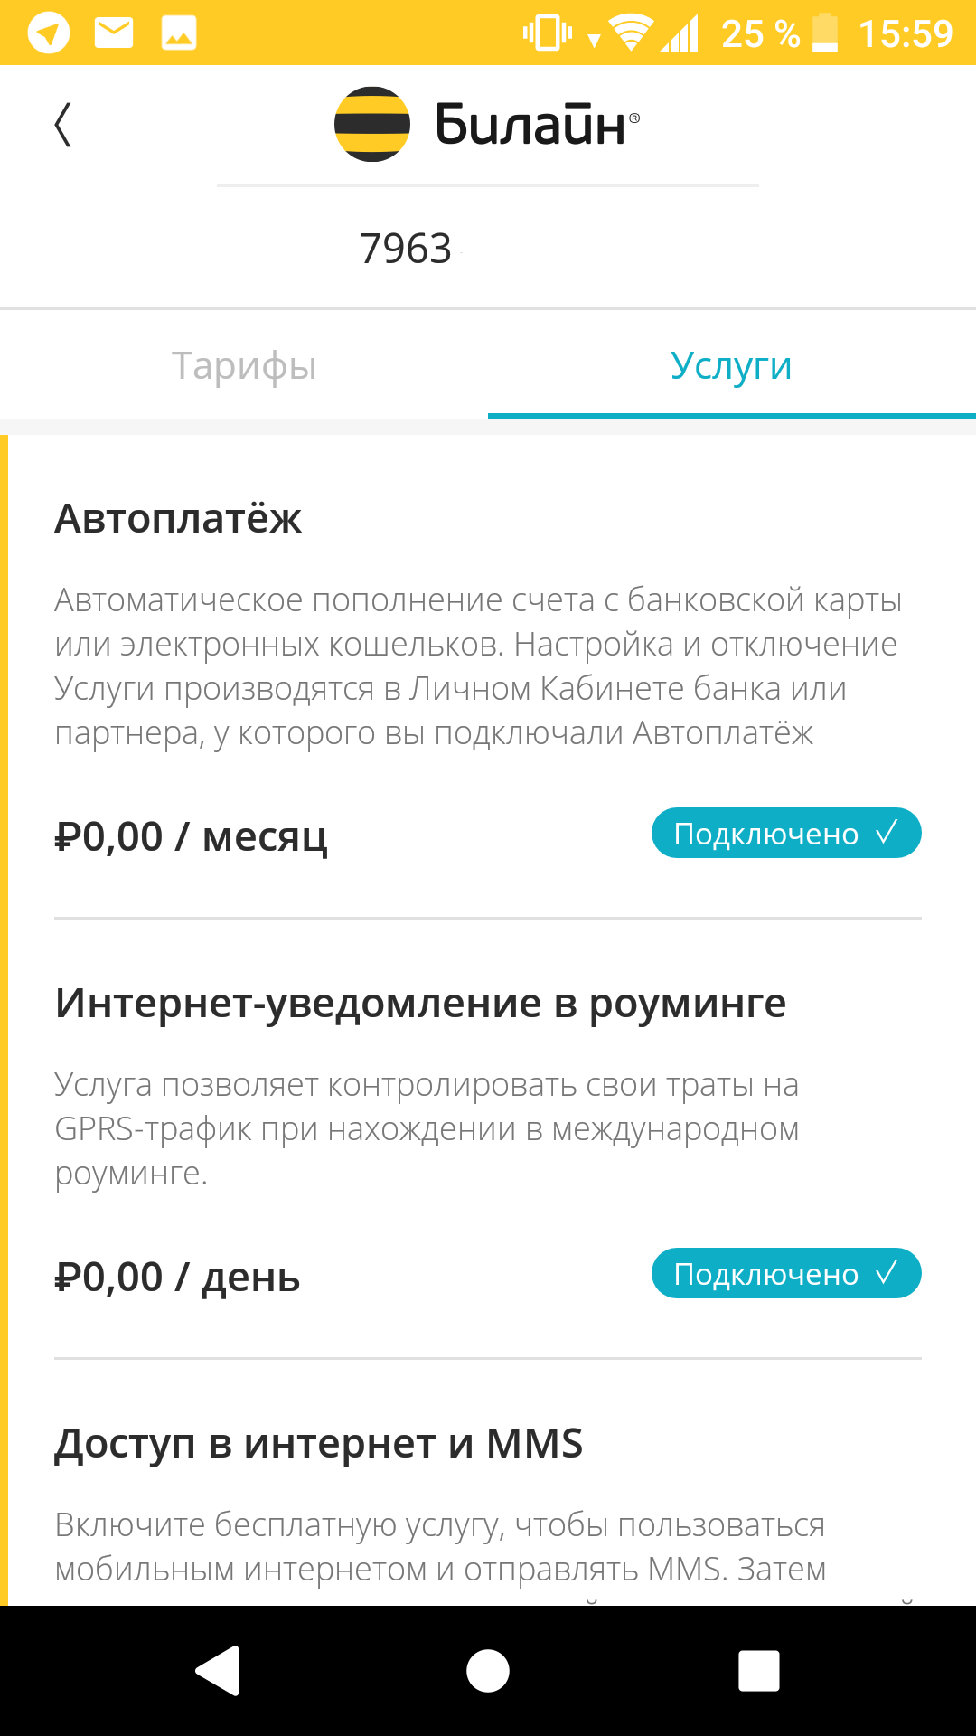976x1736 pixels.
Task: Switch to the Тарифы tab
Action: tap(244, 365)
